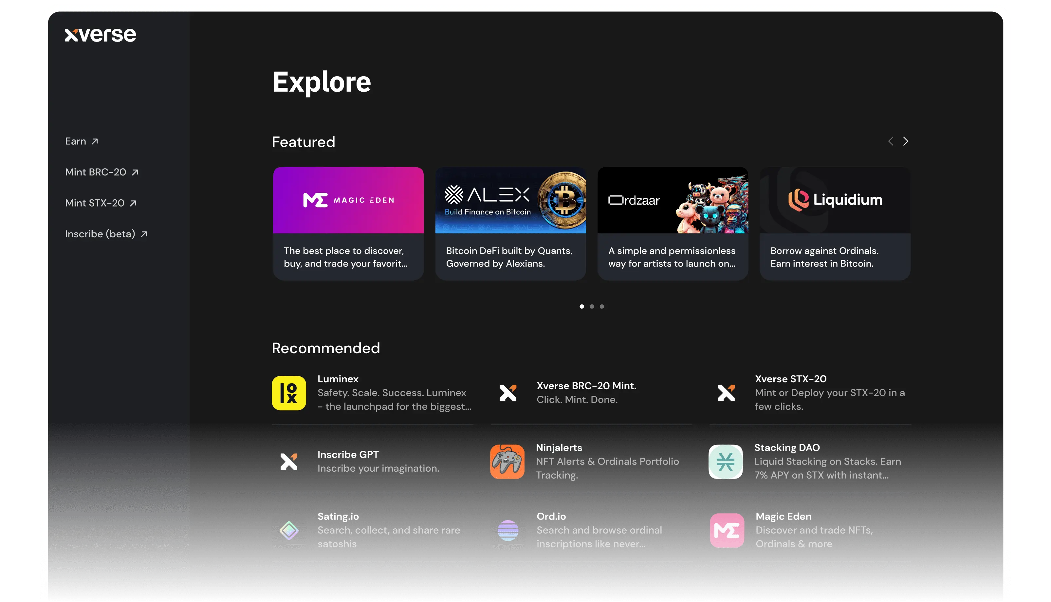Go to next featured carousel page
Viewport: 1051px width, 602px height.
(905, 141)
